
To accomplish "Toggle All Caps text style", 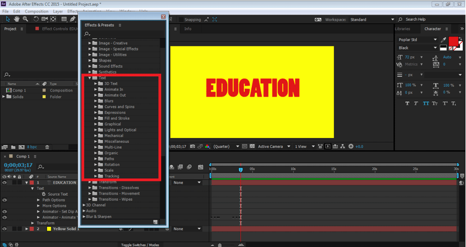I will click(426, 103).
